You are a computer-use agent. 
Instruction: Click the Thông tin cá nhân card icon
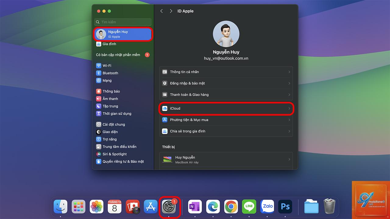click(165, 72)
